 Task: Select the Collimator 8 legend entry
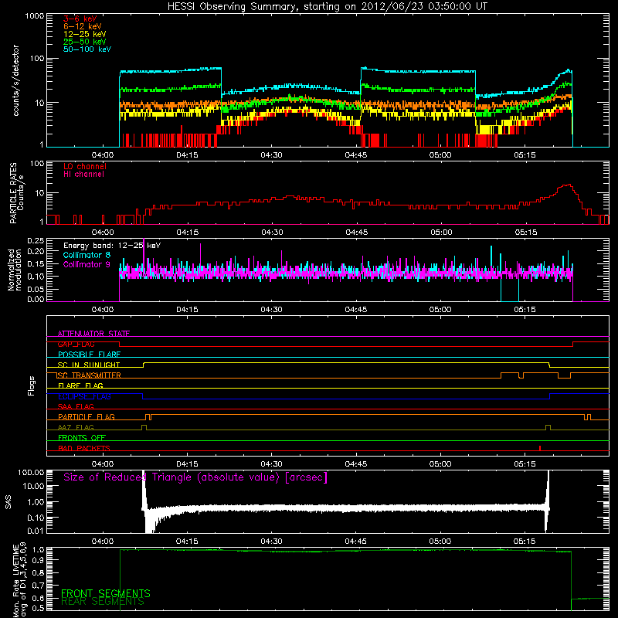pos(87,255)
